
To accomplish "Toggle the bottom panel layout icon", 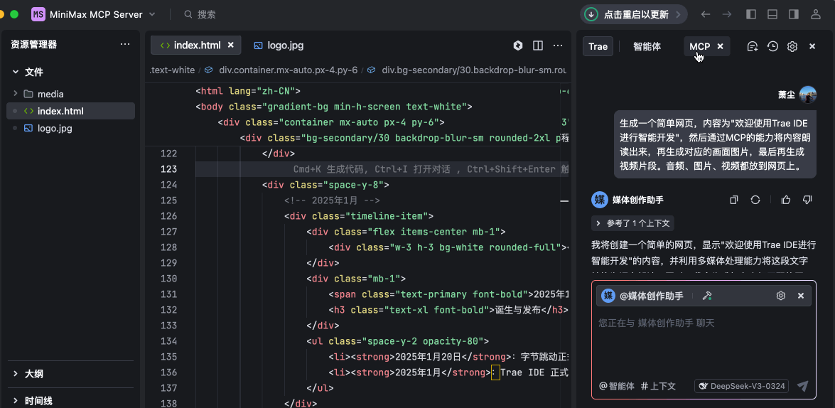I will [x=772, y=14].
